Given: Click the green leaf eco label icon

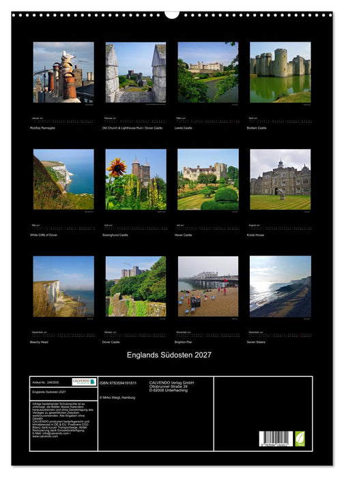Looking at the screenshot, I should [300, 438].
